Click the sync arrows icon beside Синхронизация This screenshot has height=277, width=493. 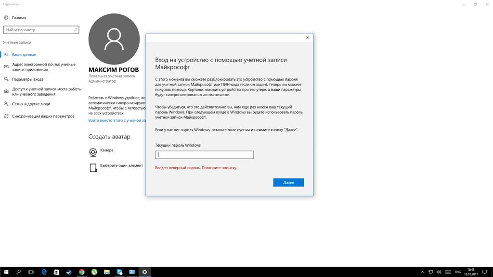[6, 116]
